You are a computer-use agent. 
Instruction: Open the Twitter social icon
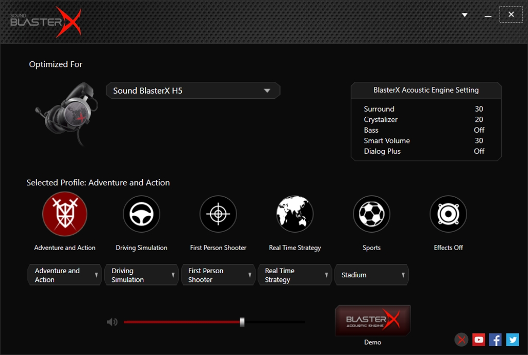tap(512, 340)
